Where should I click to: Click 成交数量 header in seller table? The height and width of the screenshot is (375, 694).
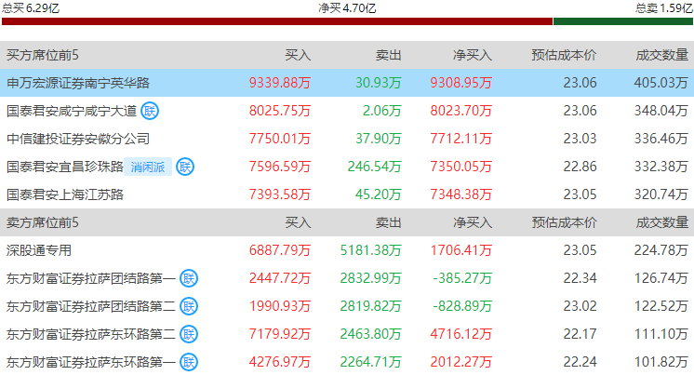click(x=662, y=222)
